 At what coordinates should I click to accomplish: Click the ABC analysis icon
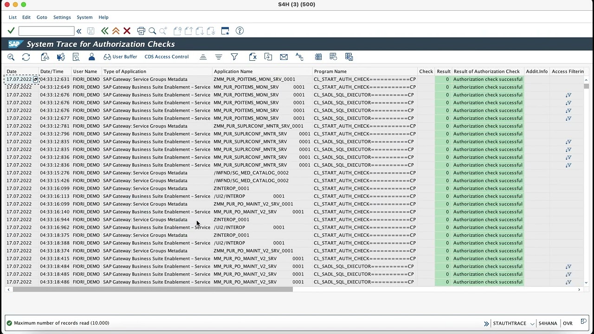[299, 57]
